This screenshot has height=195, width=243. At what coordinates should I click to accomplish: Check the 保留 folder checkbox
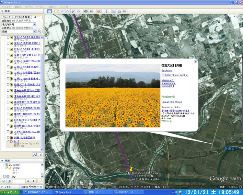pyautogui.click(x=5, y=176)
